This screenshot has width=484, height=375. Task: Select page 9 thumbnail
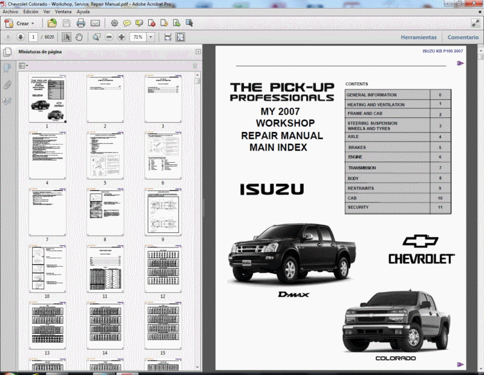[163, 212]
